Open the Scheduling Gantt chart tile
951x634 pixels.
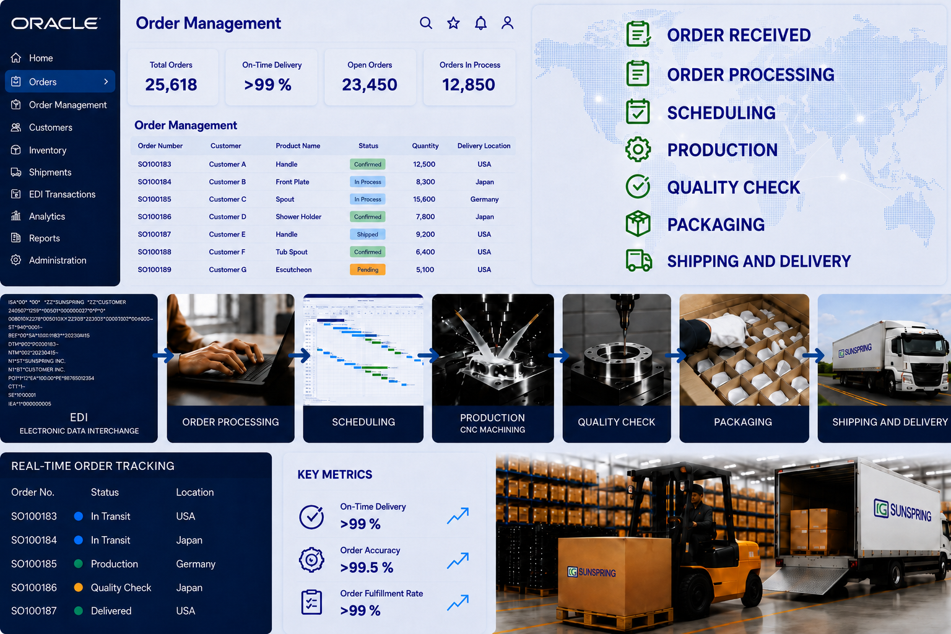pos(363,368)
